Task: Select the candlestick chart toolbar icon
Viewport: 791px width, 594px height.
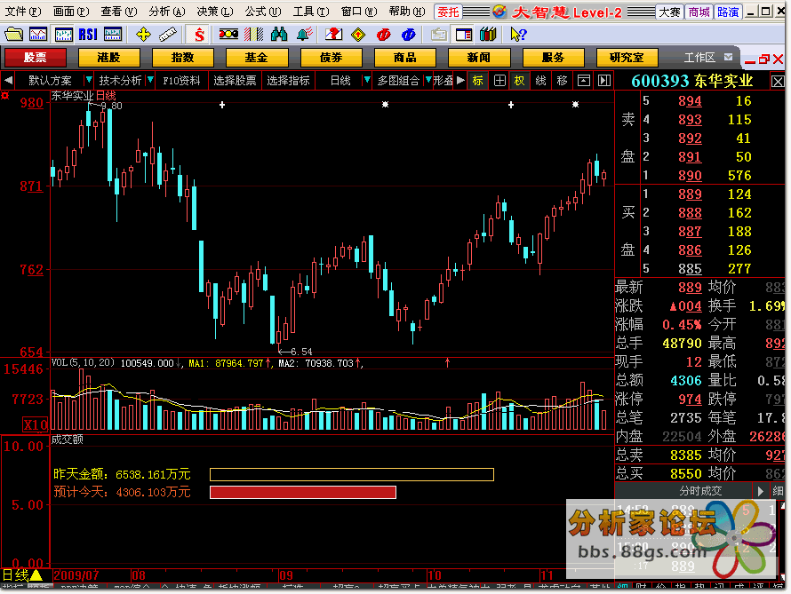Action: point(64,35)
